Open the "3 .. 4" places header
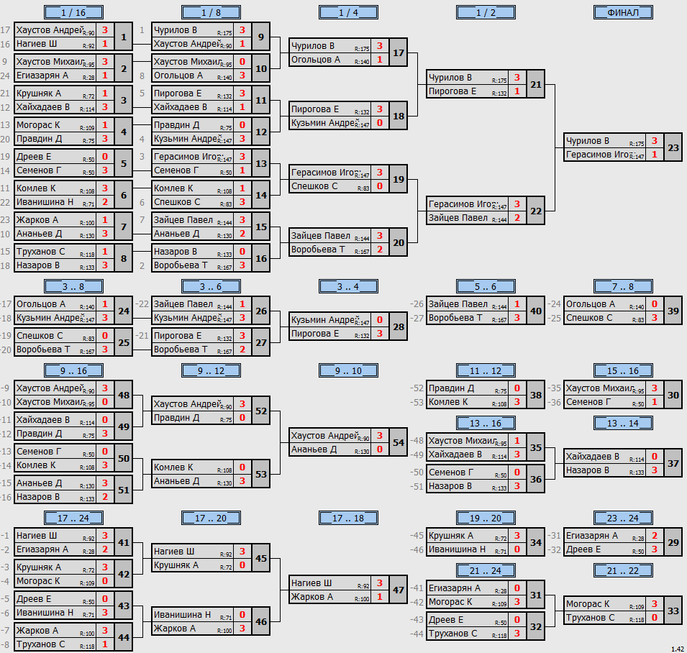687x653 pixels. coord(348,286)
